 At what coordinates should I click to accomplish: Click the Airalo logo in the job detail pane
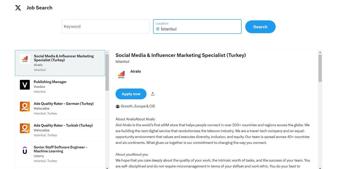121,74
